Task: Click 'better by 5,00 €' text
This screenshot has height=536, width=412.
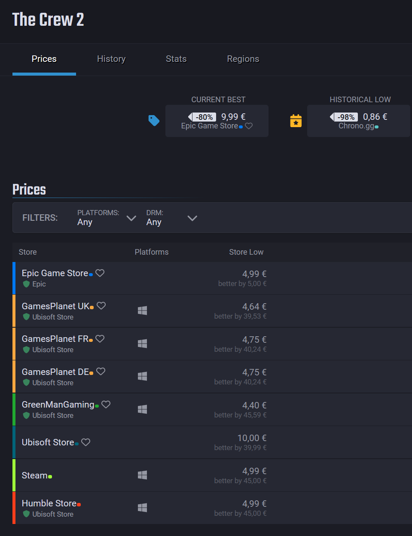Action: [x=242, y=283]
